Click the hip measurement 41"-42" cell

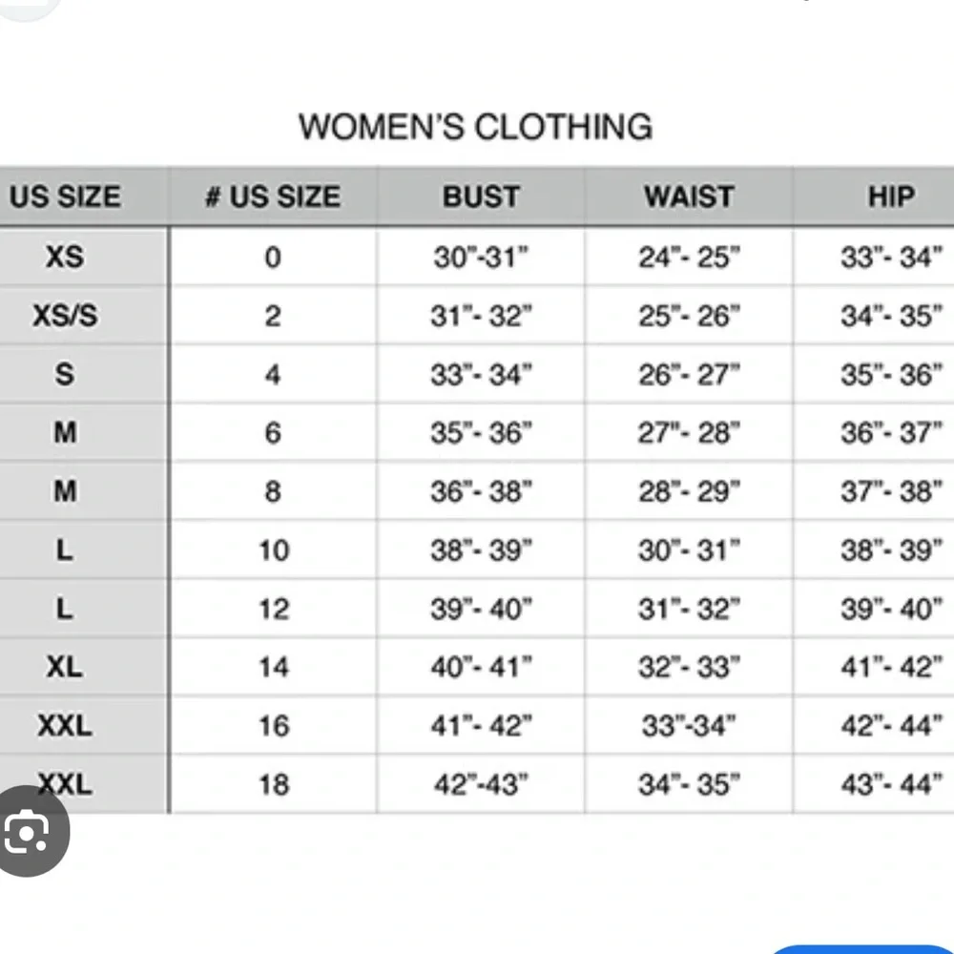tap(891, 667)
